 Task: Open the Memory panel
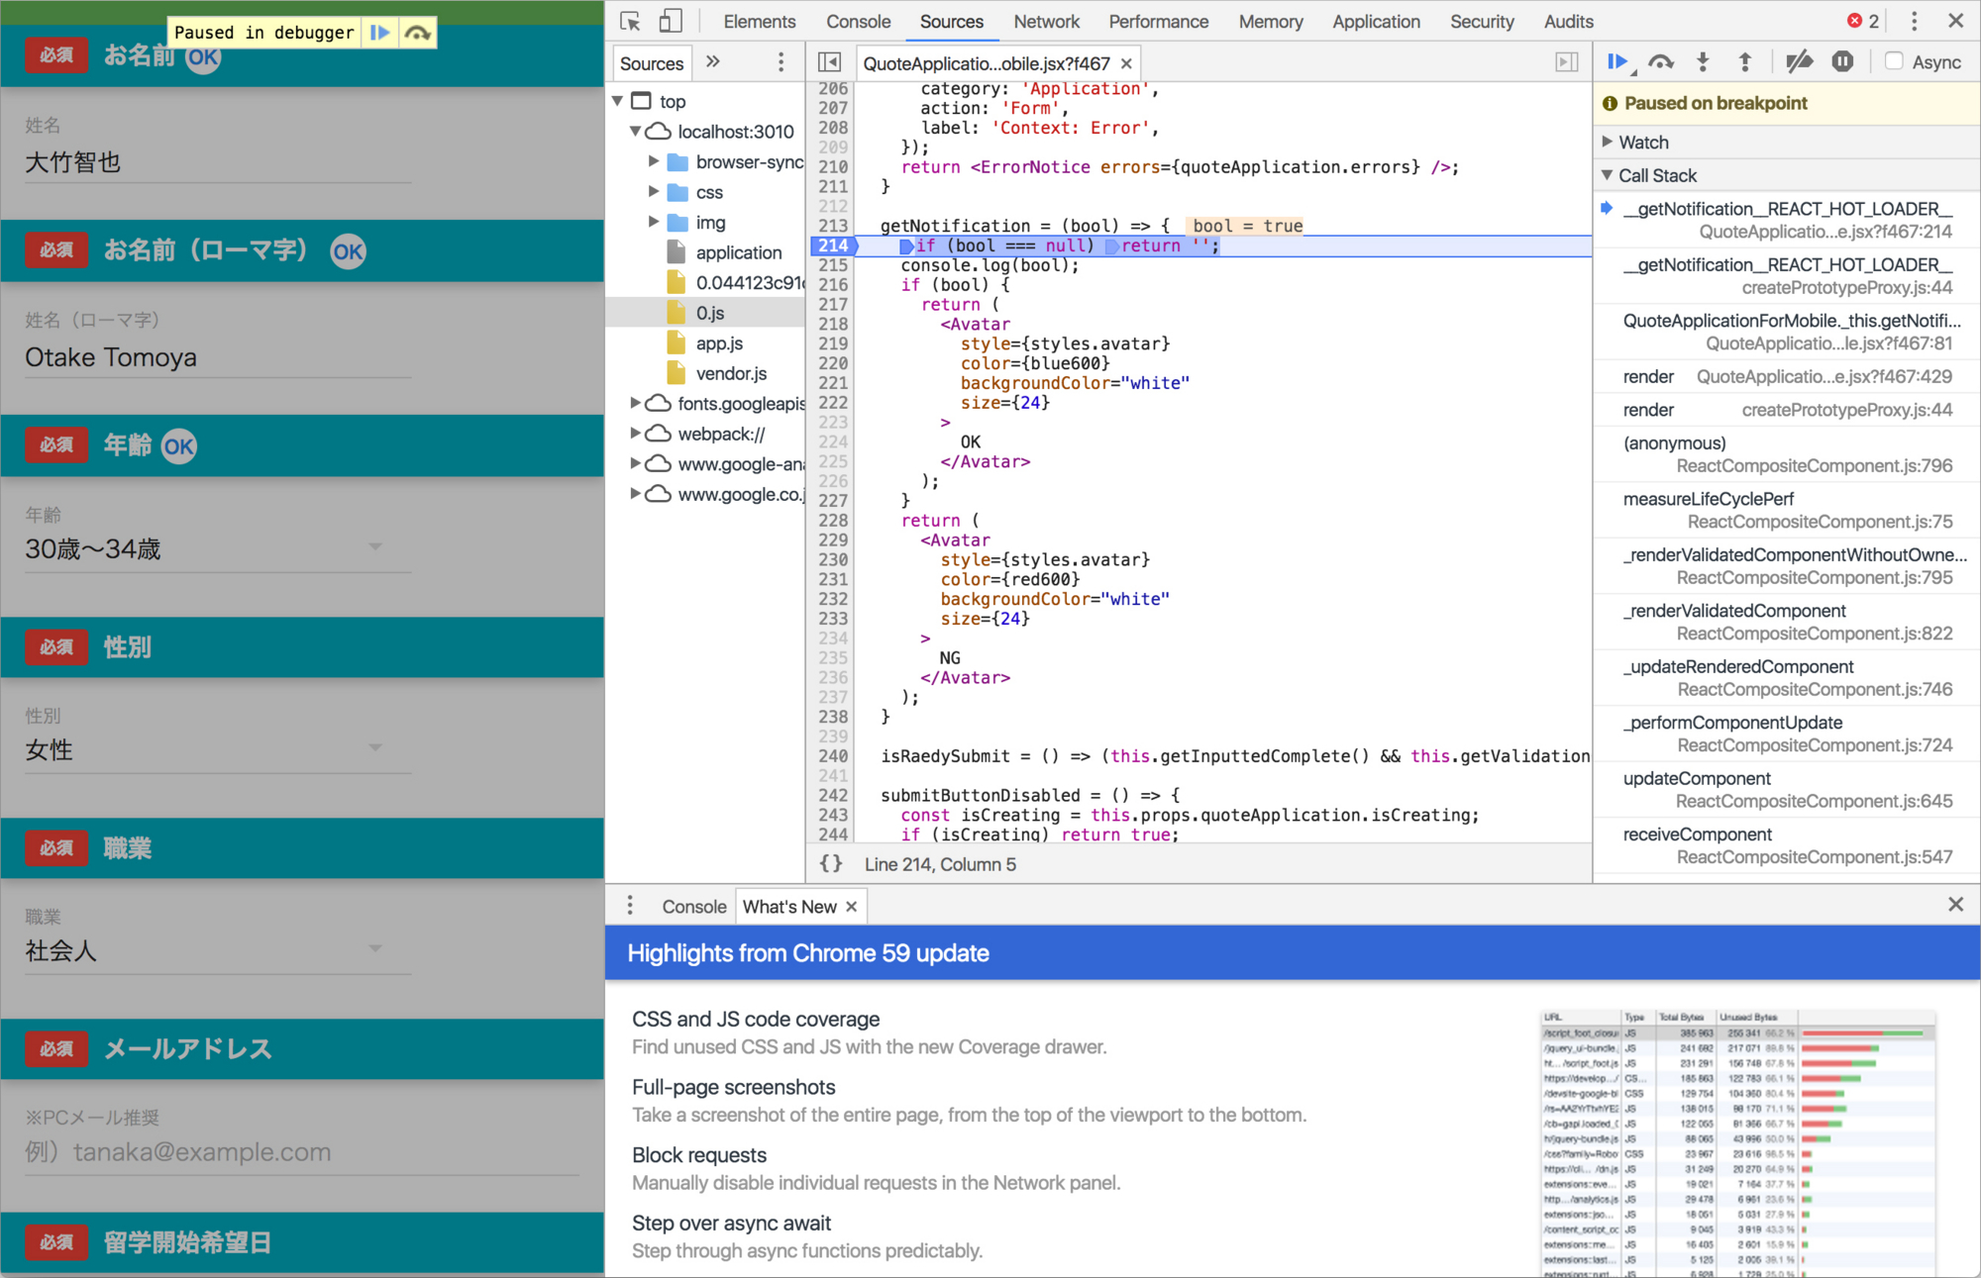click(1271, 21)
